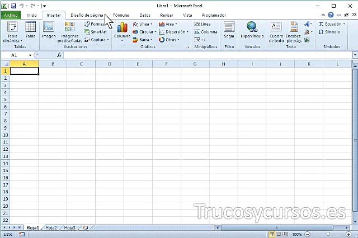Insert a Tabla from the Tablas group
The height and width of the screenshot is (238, 358).
(x=30, y=30)
